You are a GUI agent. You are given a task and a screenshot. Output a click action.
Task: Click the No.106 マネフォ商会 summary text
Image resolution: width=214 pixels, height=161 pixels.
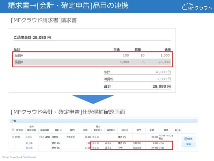[166, 137]
